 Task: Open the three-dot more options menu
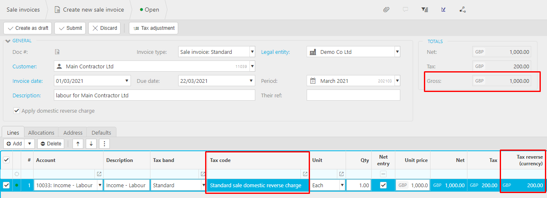click(104, 144)
